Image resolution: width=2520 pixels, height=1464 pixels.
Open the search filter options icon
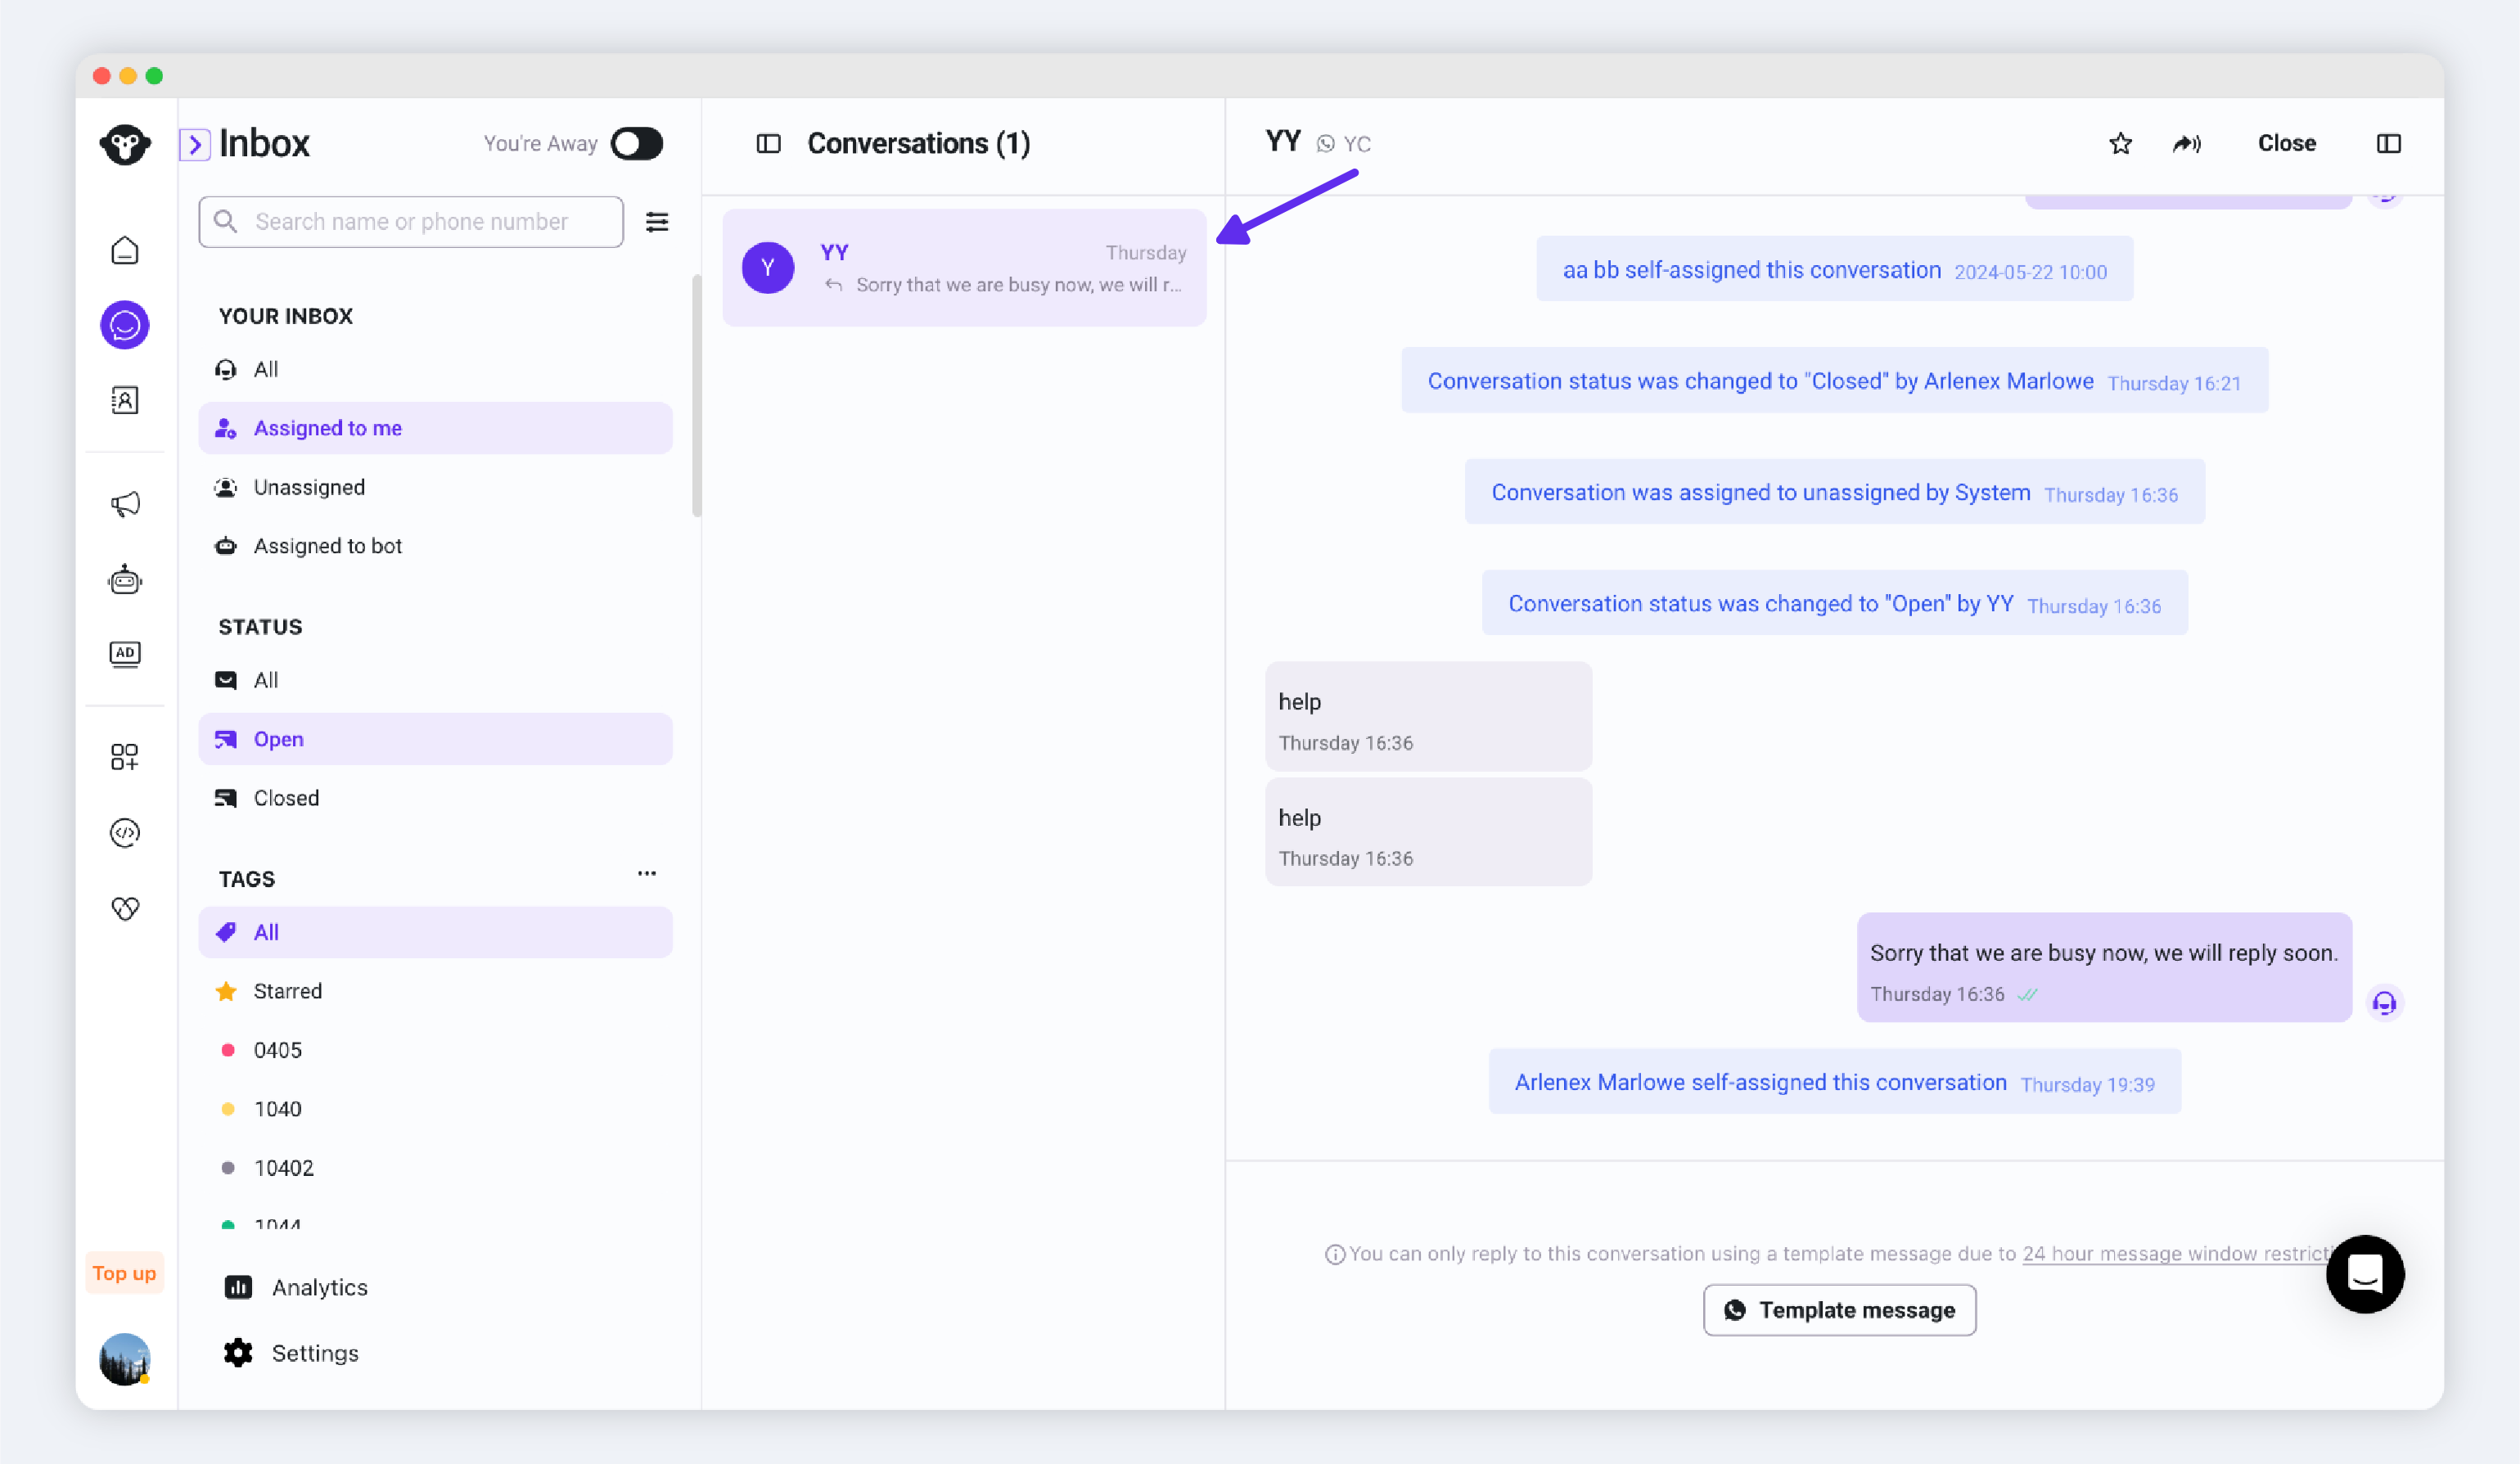(x=657, y=222)
